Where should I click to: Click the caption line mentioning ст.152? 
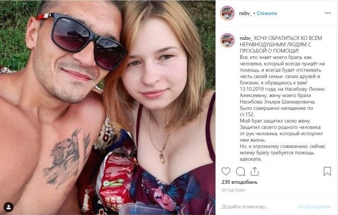(247, 114)
